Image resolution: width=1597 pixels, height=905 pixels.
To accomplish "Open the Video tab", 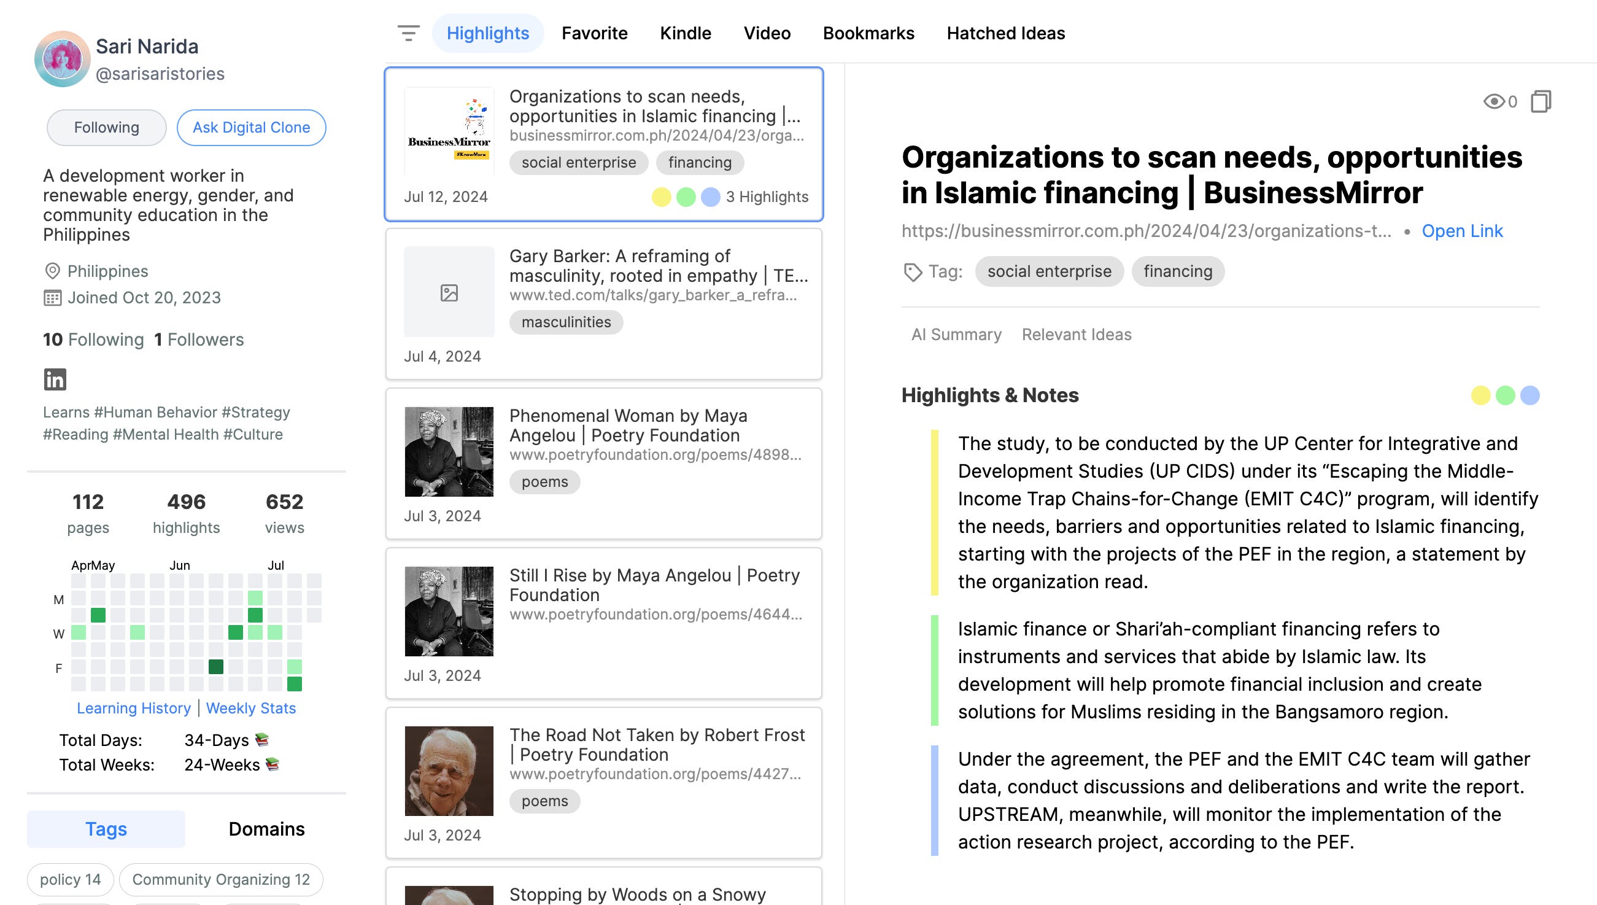I will tap(767, 33).
